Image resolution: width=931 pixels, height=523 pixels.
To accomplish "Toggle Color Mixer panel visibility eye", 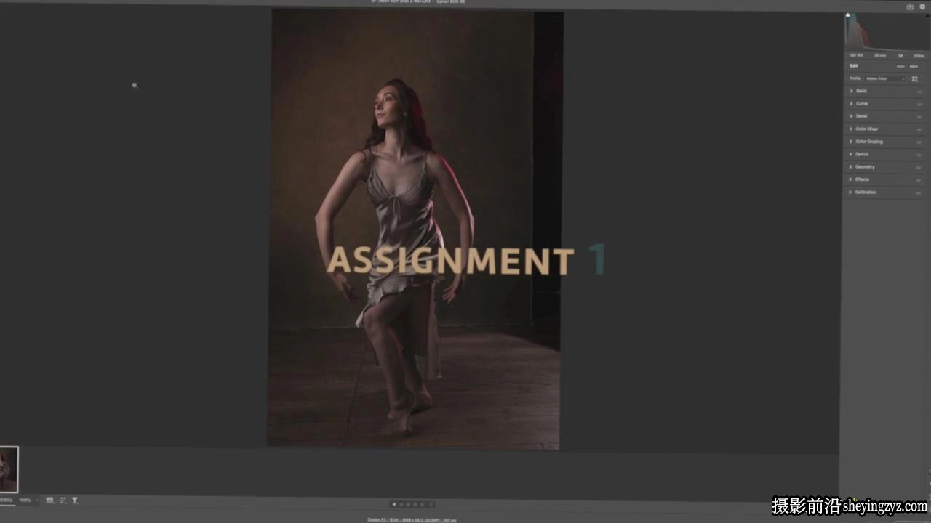I will pyautogui.click(x=919, y=129).
